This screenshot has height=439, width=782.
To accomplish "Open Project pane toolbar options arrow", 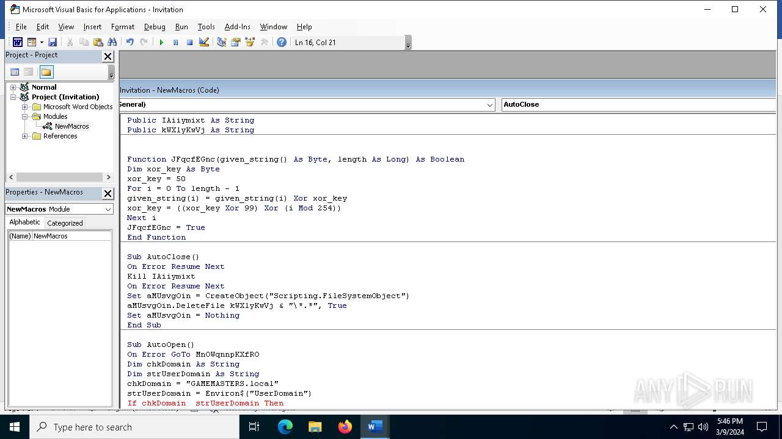I will point(111,73).
